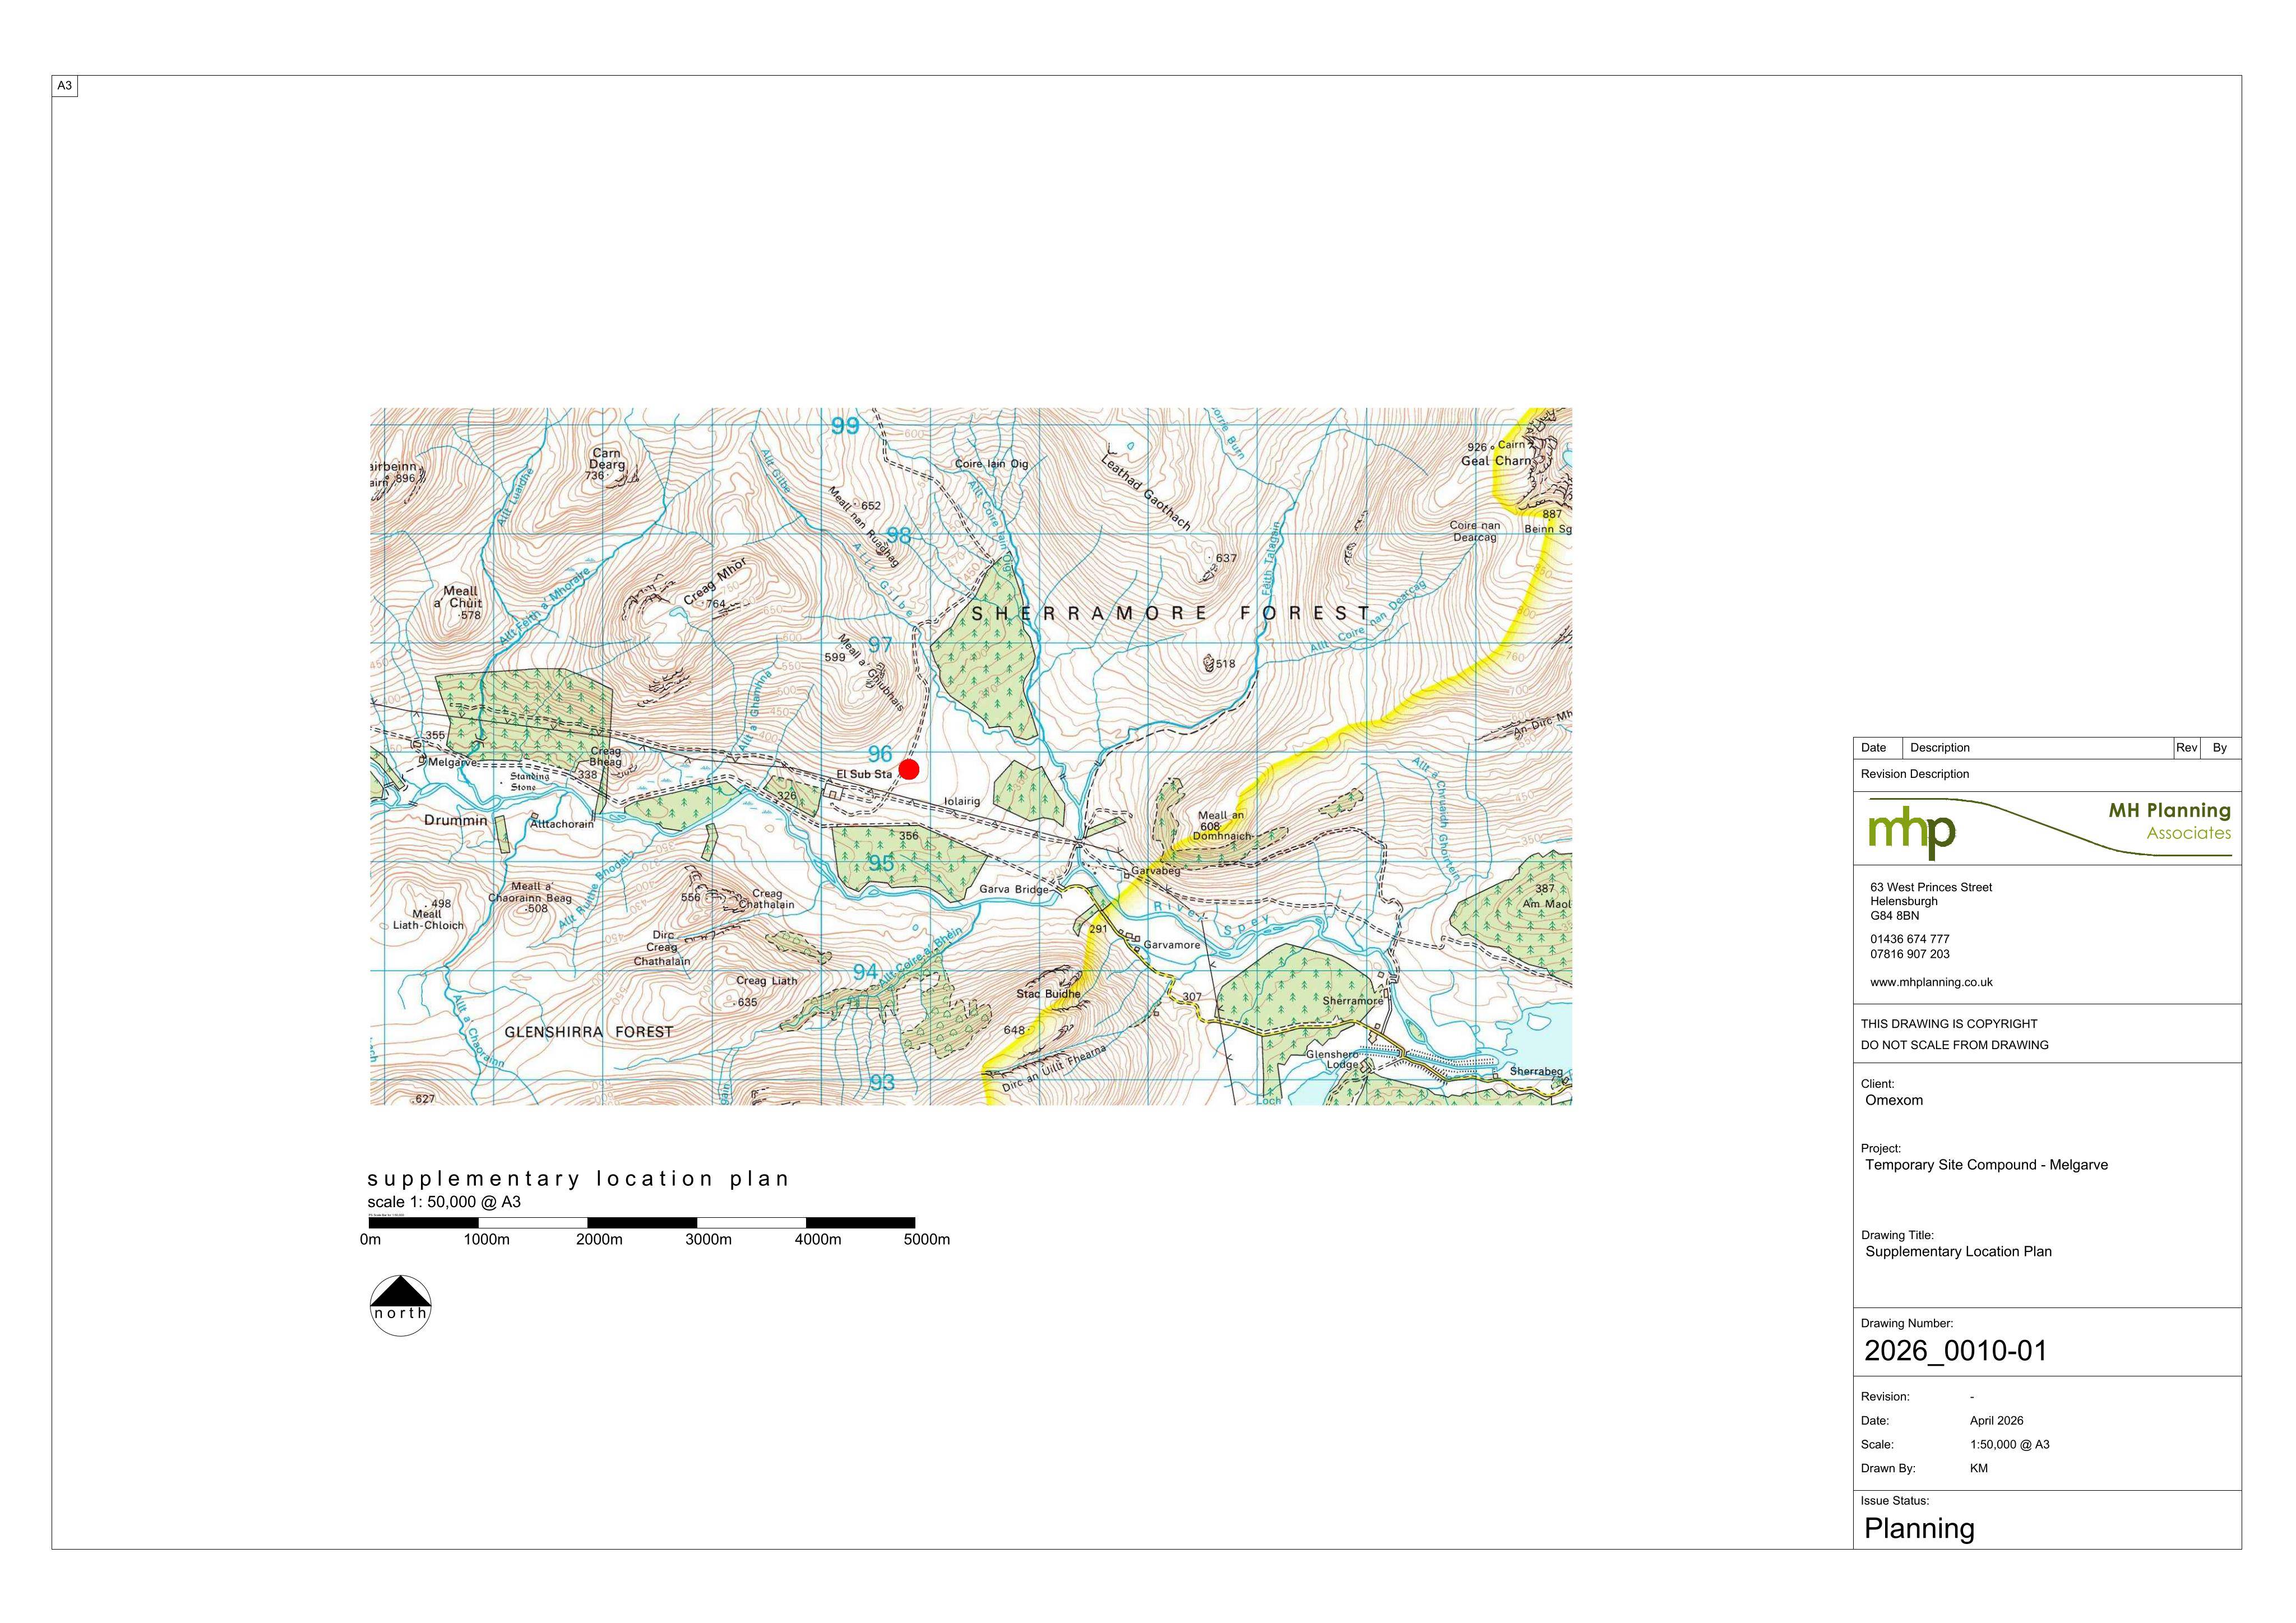This screenshot has height=1623, width=2296.
Task: Select issue status 'Planning'
Action: 1919,1529
